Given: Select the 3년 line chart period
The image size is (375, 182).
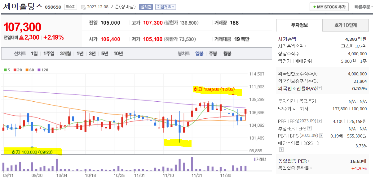Looking at the screenshot, I should 92,53.
